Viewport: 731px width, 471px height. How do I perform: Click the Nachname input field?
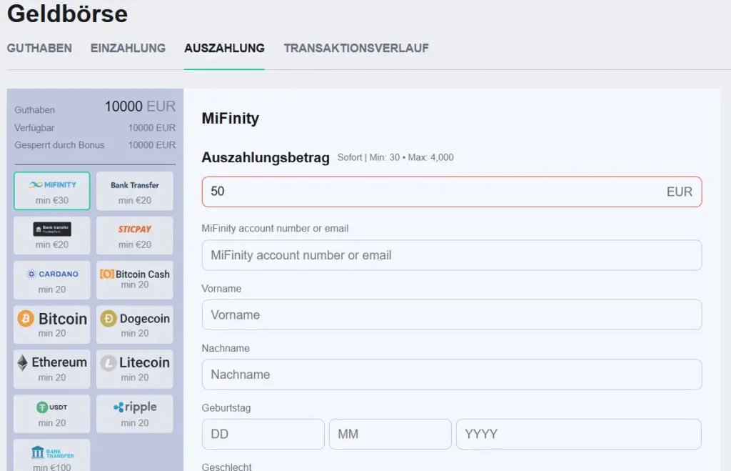coord(452,375)
